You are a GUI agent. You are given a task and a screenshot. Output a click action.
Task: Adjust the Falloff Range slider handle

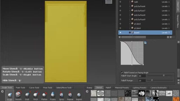[152, 80]
